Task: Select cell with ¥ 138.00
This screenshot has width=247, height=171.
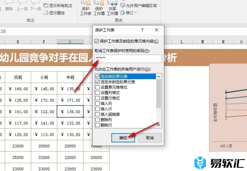Action: (70, 112)
